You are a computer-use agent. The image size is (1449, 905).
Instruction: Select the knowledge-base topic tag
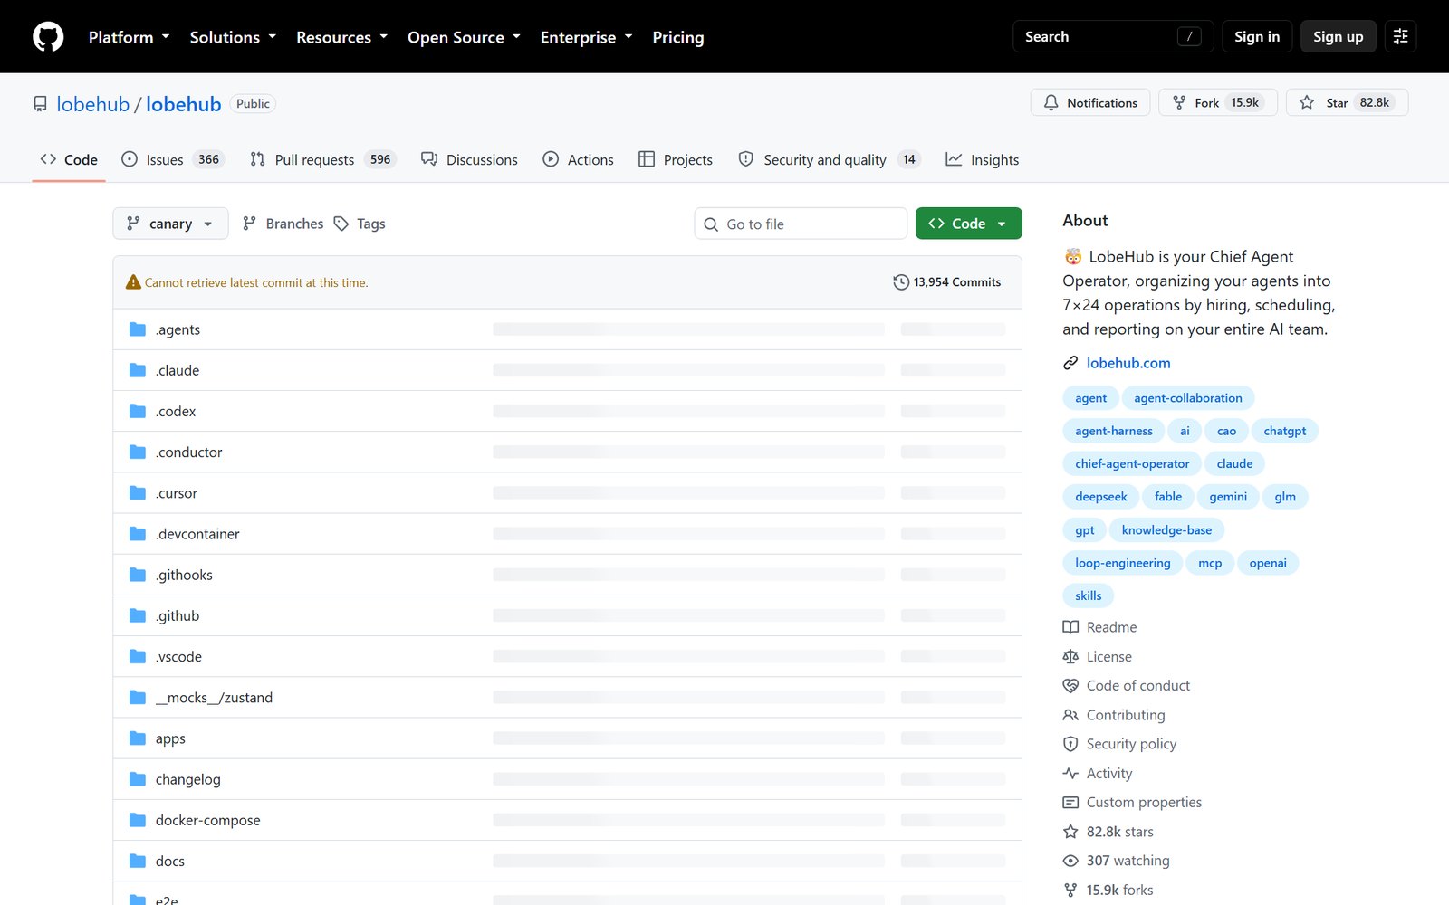pos(1166,530)
